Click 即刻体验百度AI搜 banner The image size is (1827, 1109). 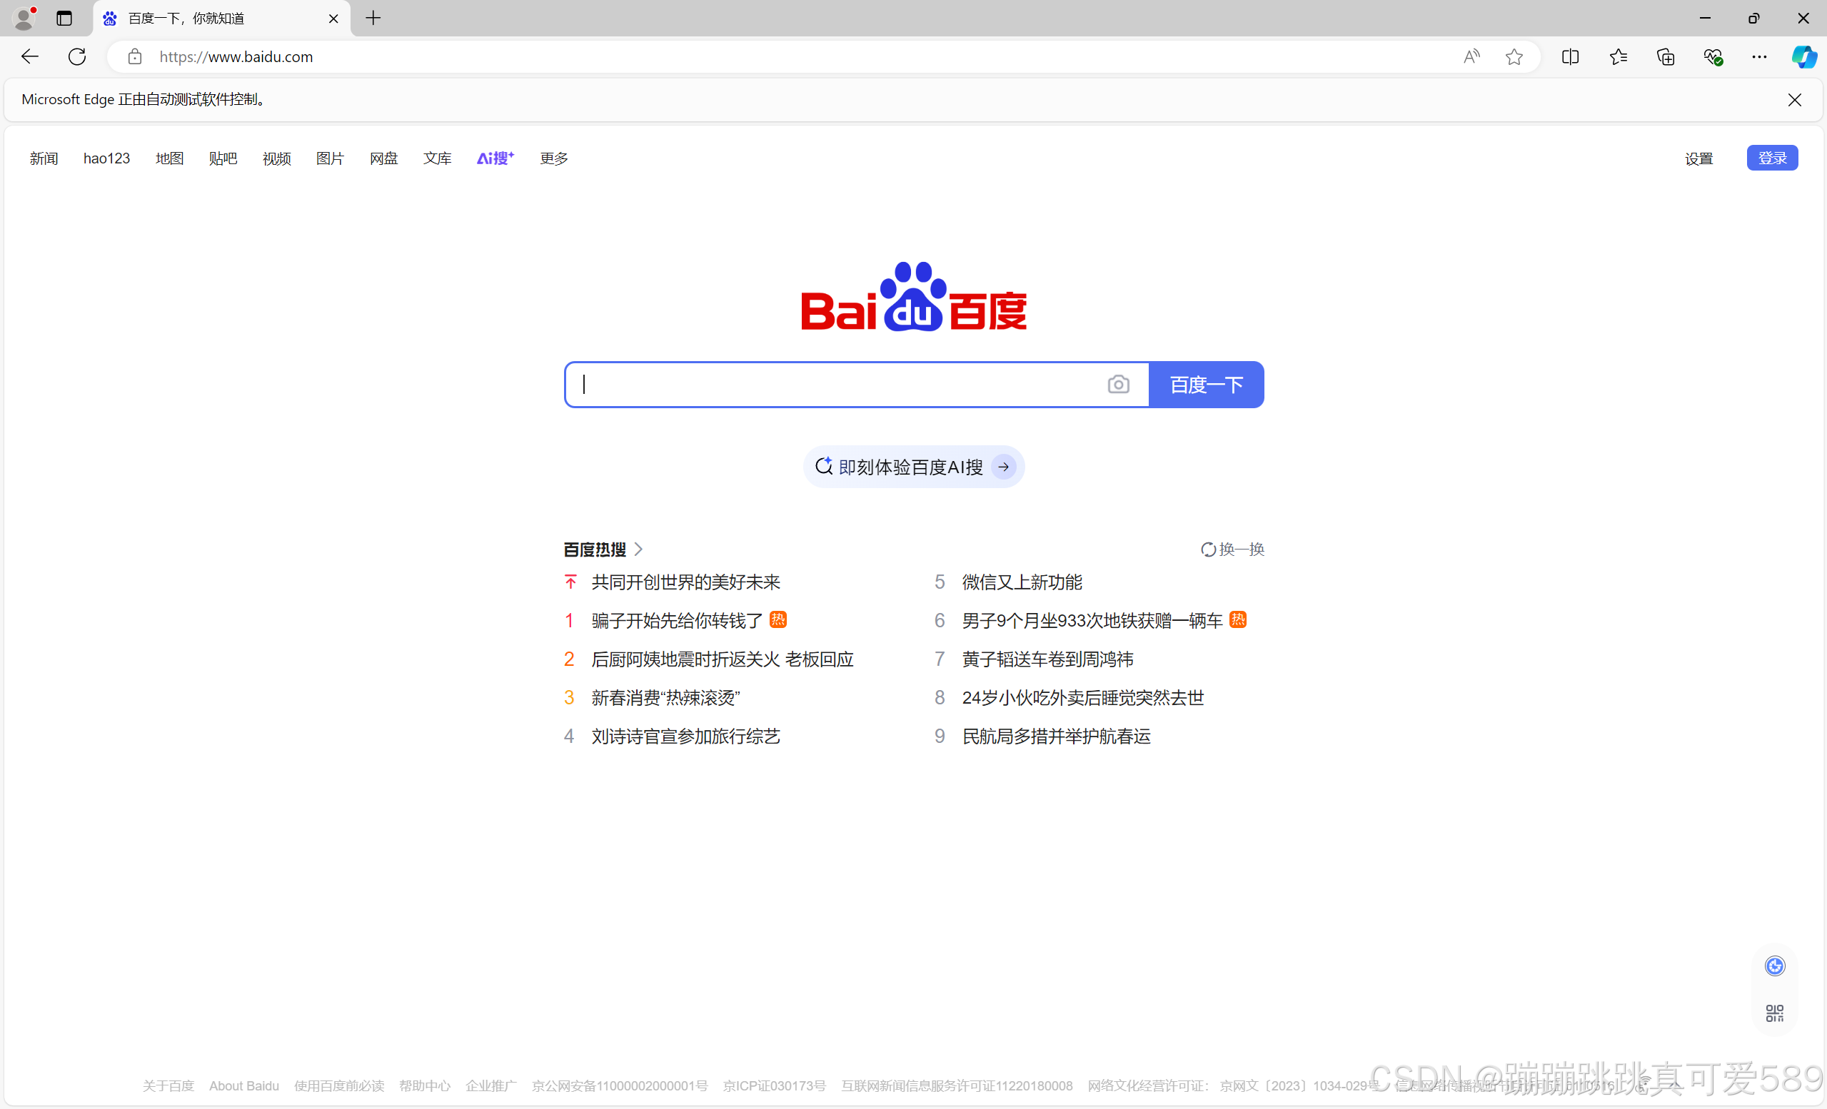(x=914, y=467)
